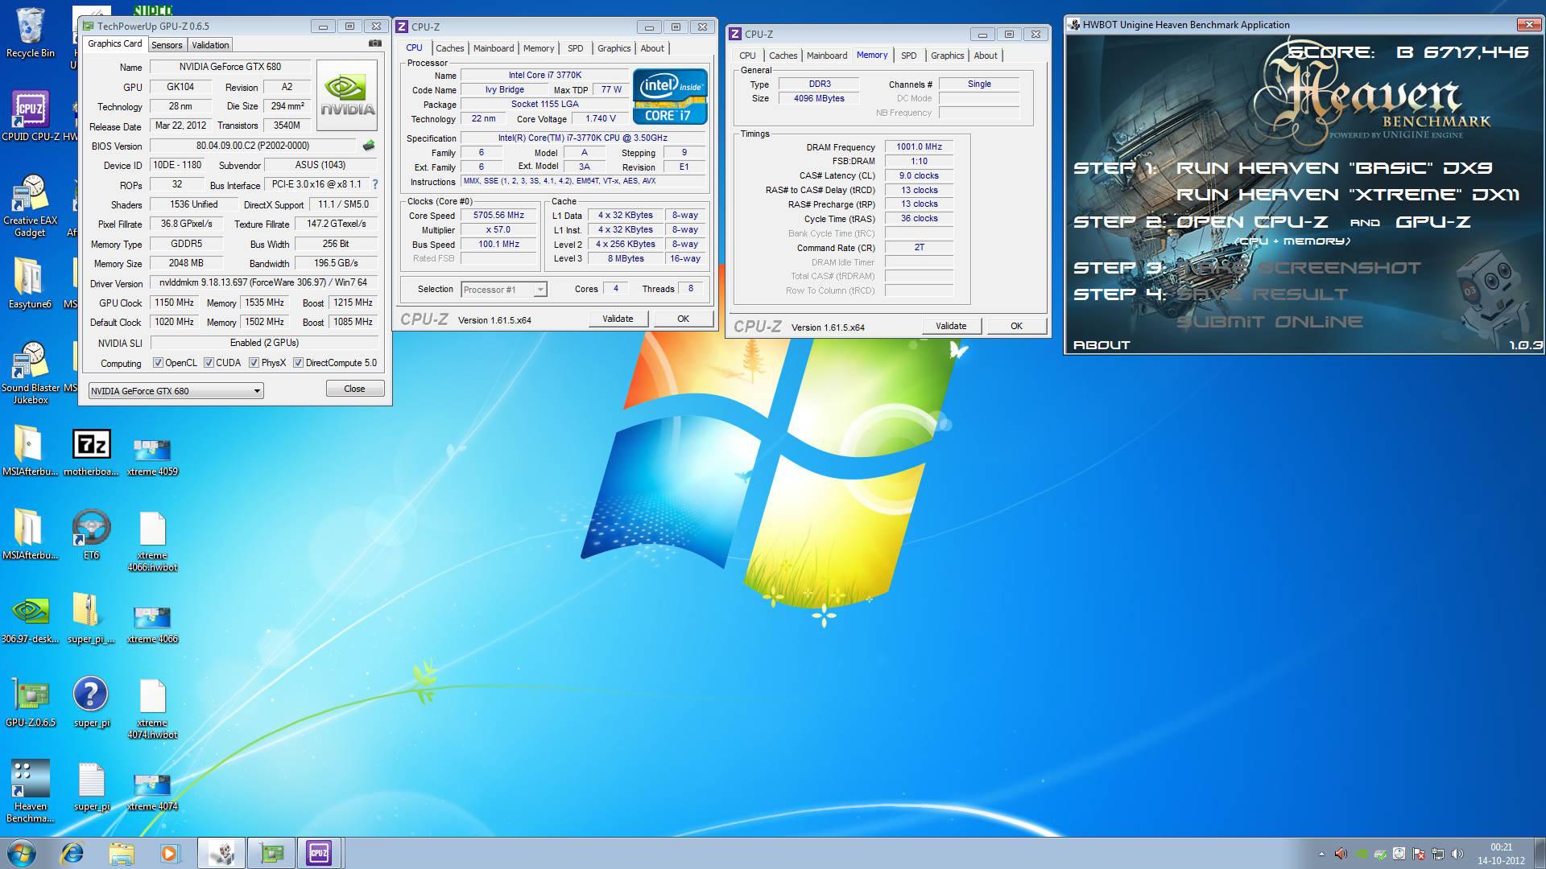Click Run Heaven "Xtreme" DX11 step
Screen dimensions: 1546x869
tap(1348, 195)
